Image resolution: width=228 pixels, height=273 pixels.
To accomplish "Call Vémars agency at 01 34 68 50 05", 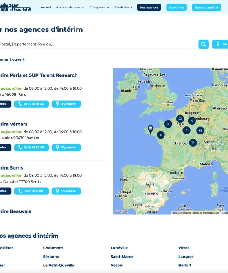I will click(x=31, y=148).
